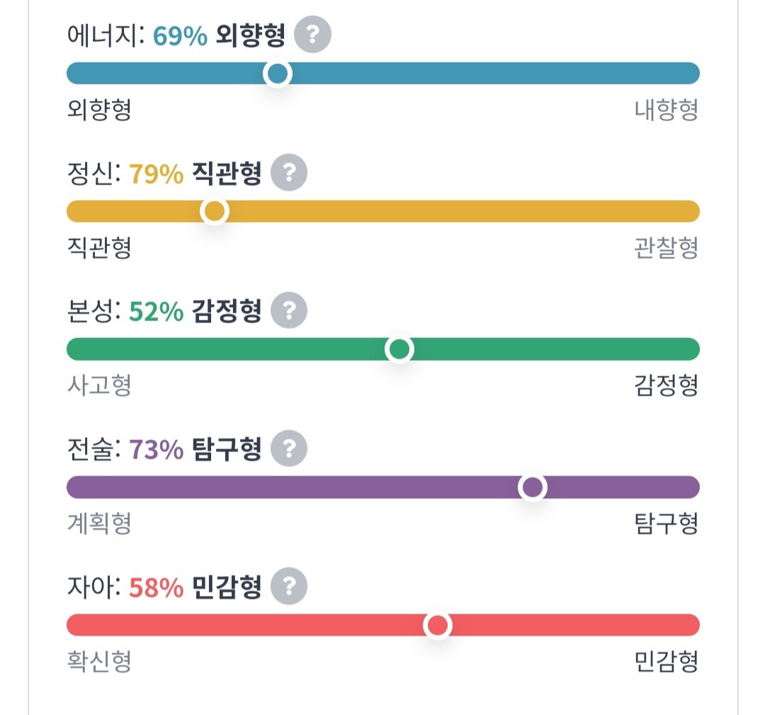Select the 탐구형 slider handle on purple bar
The width and height of the screenshot is (765, 715).
point(533,487)
